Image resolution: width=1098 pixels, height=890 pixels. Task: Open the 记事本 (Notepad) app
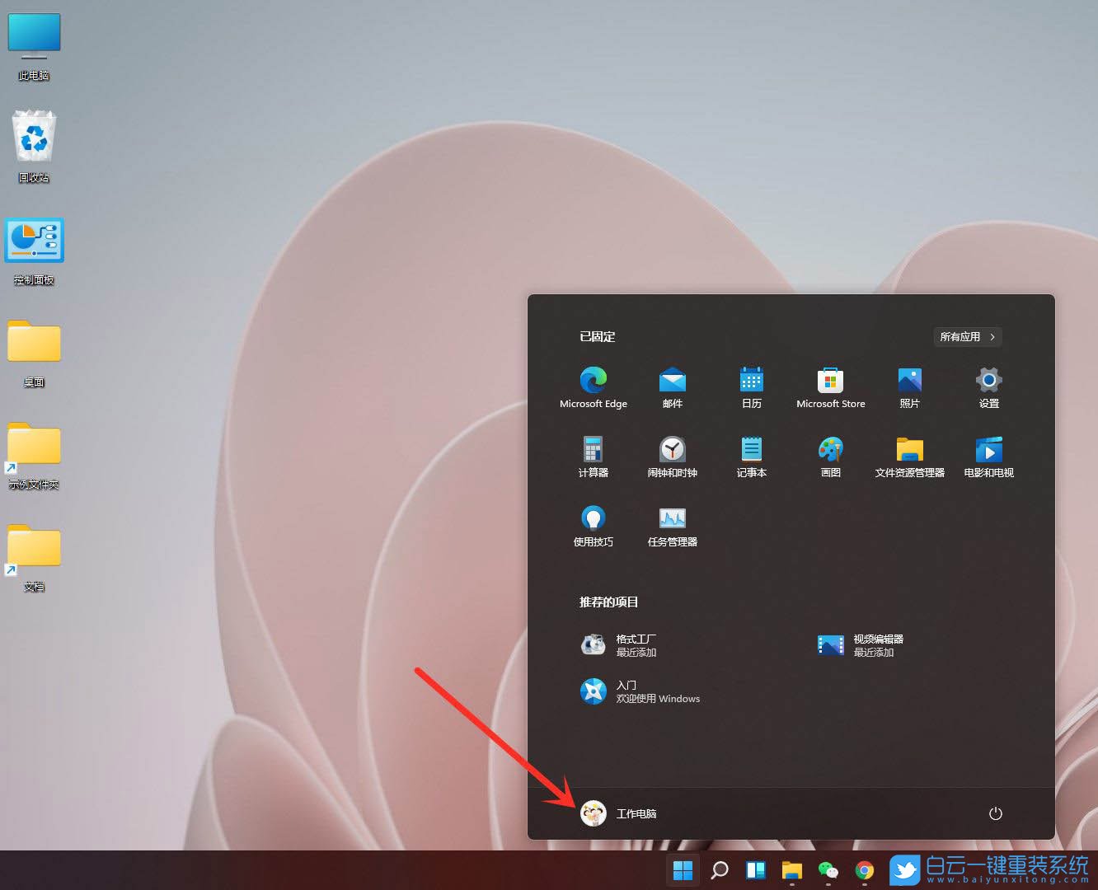tap(751, 456)
